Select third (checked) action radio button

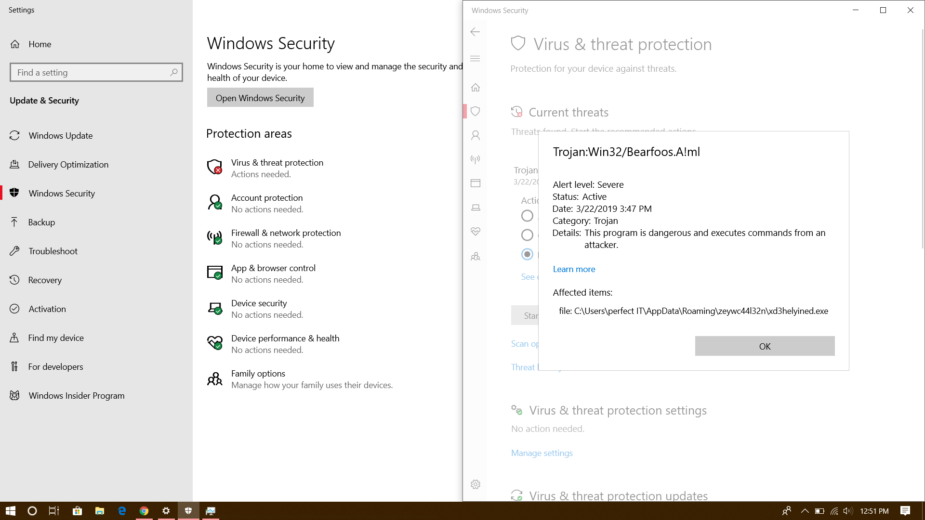pyautogui.click(x=527, y=254)
